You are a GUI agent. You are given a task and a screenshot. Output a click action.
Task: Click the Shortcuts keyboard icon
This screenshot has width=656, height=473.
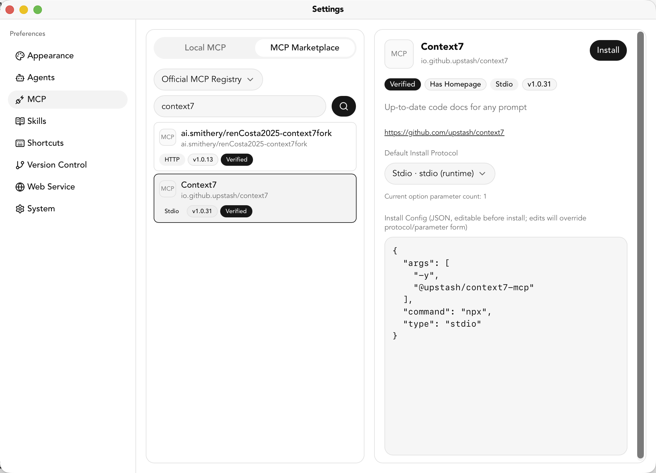coord(20,143)
